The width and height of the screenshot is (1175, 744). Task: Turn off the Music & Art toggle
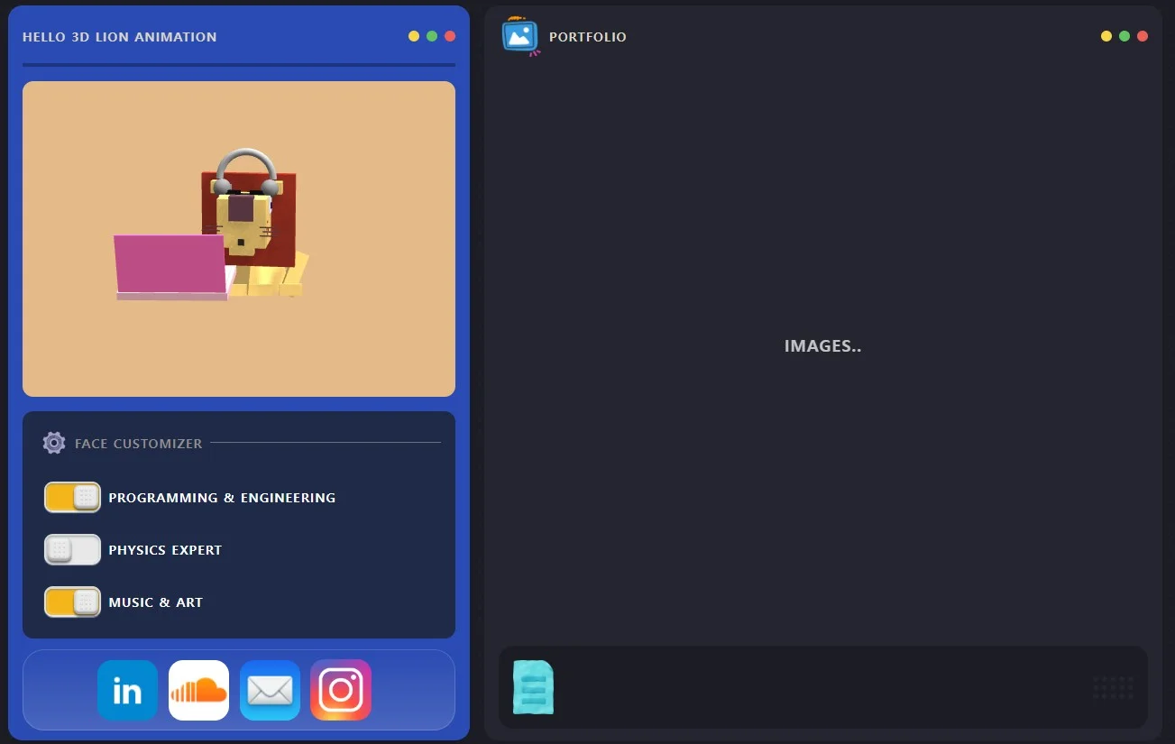tap(72, 602)
